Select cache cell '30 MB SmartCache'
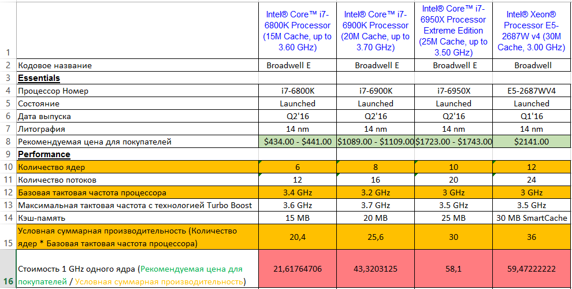Image resolution: width=572 pixels, height=289 pixels. [x=532, y=218]
